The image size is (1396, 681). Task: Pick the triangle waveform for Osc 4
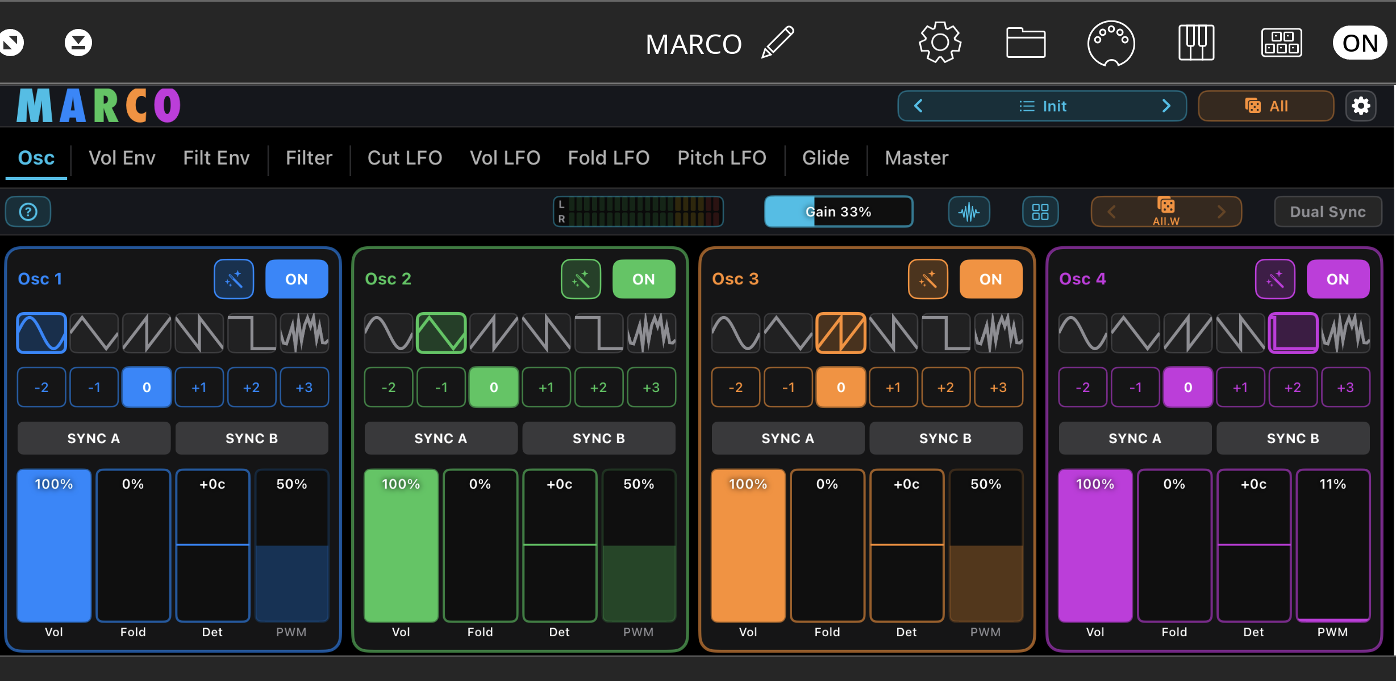coord(1135,333)
